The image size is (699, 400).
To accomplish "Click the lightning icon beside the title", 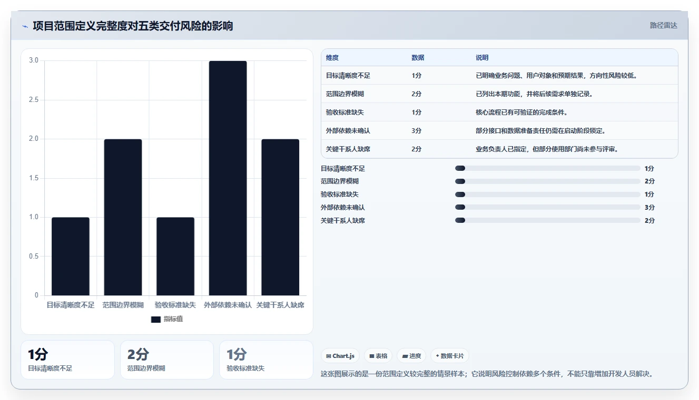I will point(25,26).
